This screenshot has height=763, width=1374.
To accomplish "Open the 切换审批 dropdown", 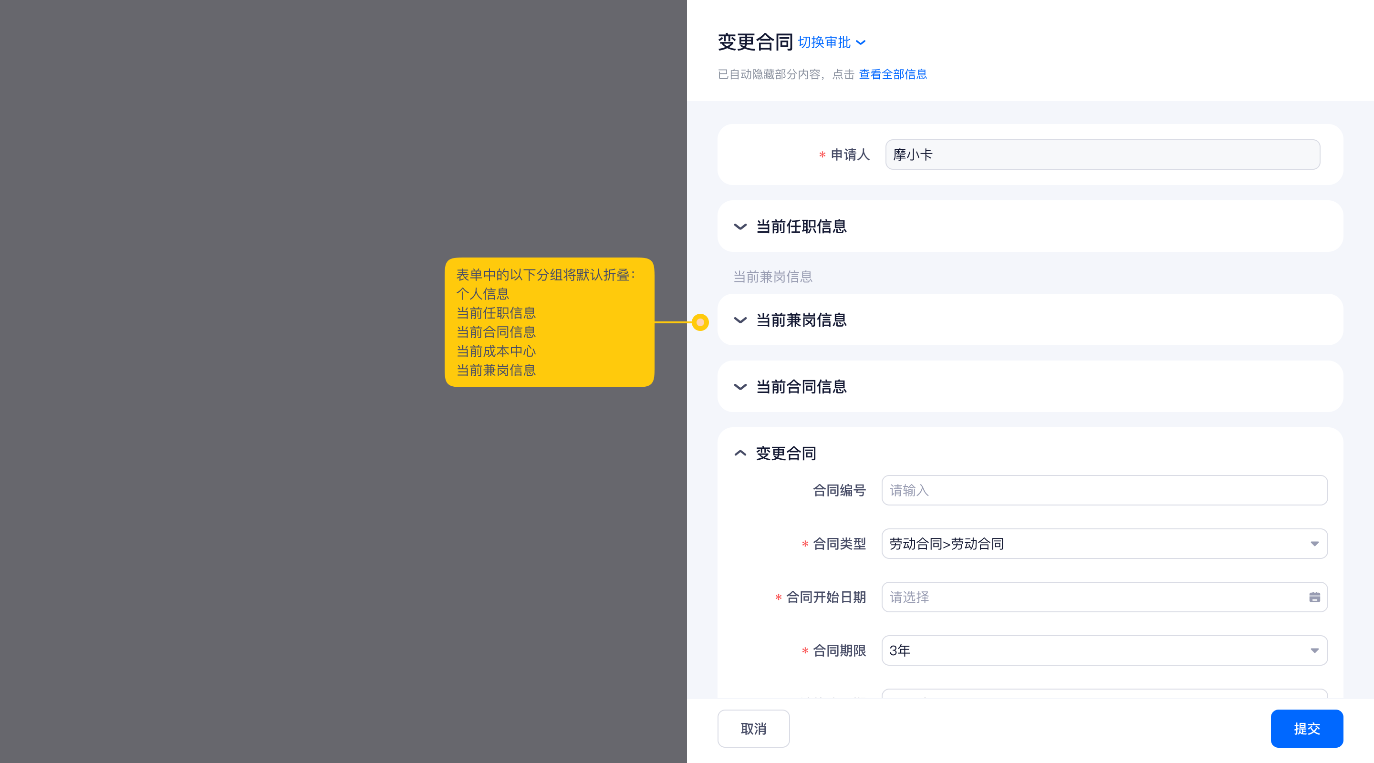I will point(832,42).
